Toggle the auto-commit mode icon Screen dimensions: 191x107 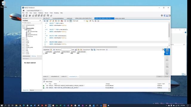pyautogui.click(x=70, y=21)
